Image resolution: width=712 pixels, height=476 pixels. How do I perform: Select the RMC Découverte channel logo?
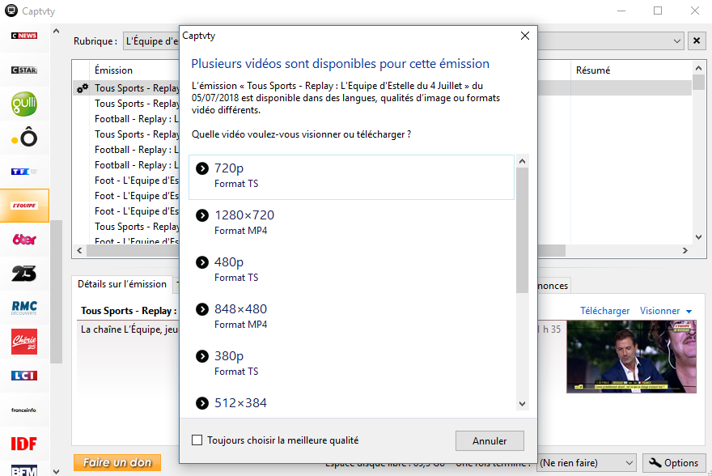24,308
